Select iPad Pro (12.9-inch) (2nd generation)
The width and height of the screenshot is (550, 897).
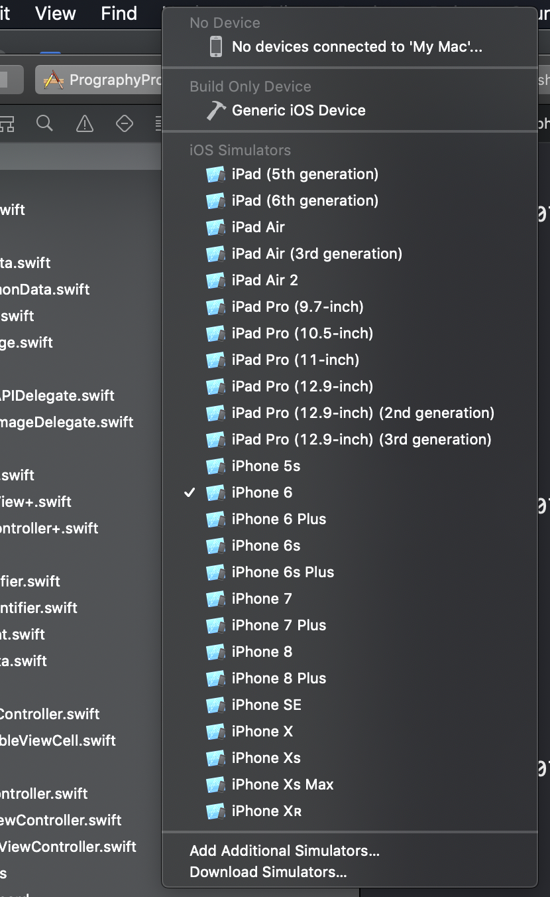pyautogui.click(x=349, y=413)
